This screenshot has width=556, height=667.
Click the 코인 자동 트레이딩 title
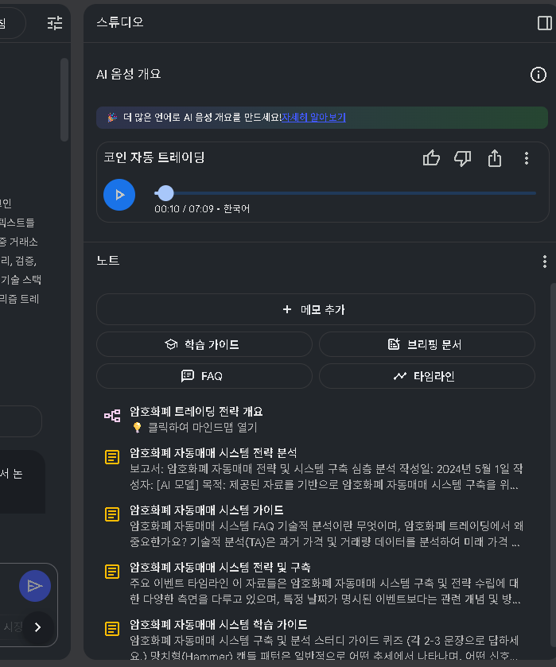pyautogui.click(x=154, y=157)
